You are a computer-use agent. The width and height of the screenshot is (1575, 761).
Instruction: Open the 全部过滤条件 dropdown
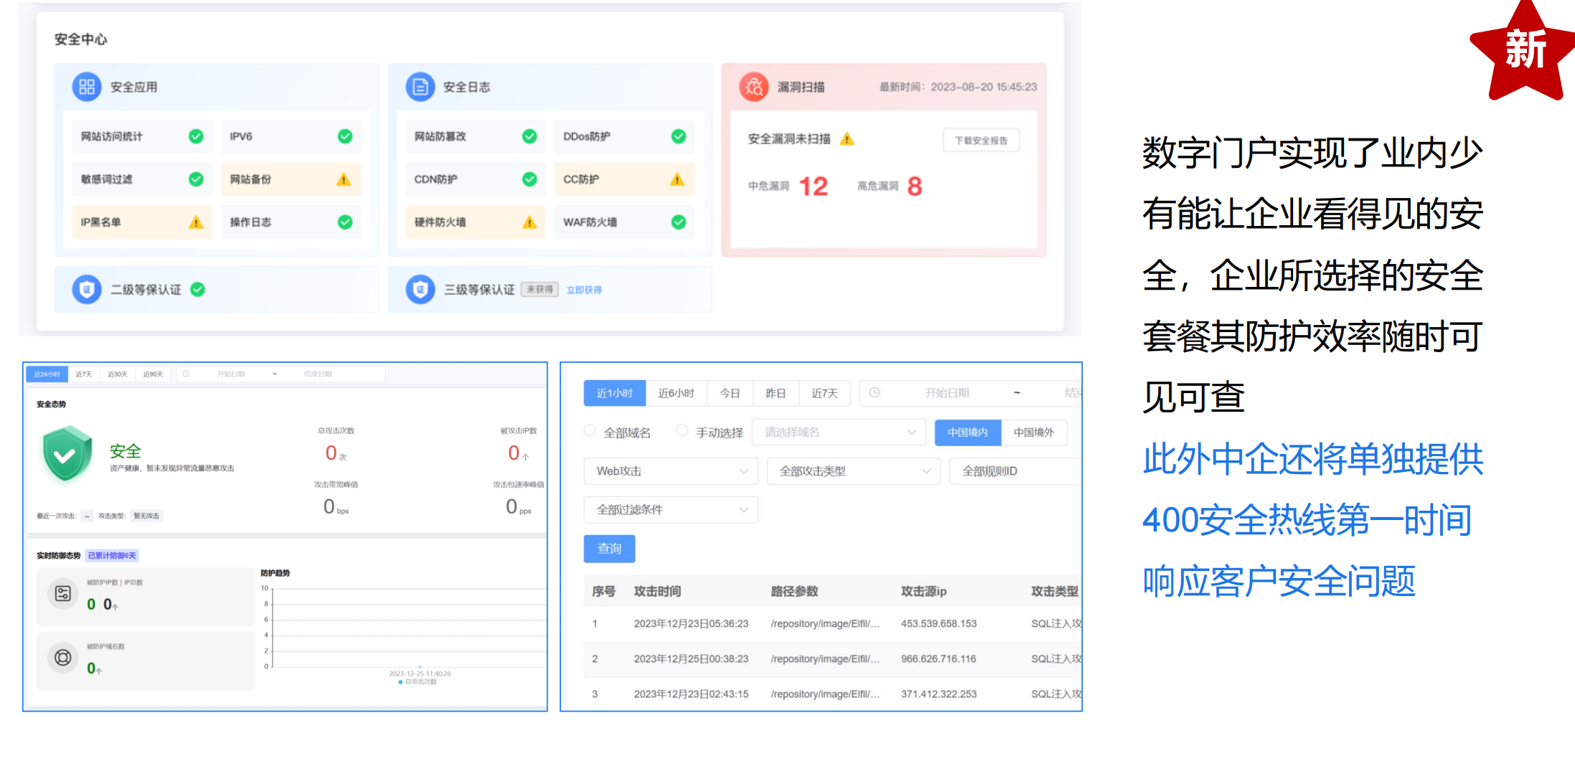[670, 510]
